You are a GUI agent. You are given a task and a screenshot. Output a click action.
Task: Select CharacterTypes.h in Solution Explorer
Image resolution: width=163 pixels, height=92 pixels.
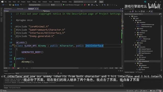146,49
